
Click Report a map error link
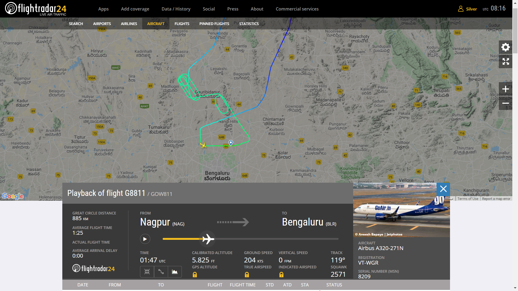[x=496, y=199]
